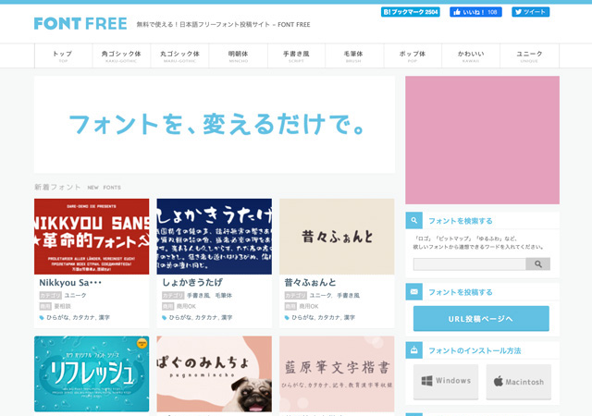This screenshot has width=592, height=416.
Task: Open the リフレッシュ teal font thumbnail
Action: 92,373
